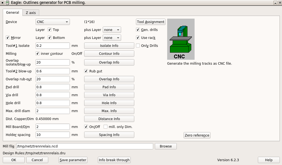
Task: Enable mill. only Dim. checkbox
Action: (x=106, y=127)
